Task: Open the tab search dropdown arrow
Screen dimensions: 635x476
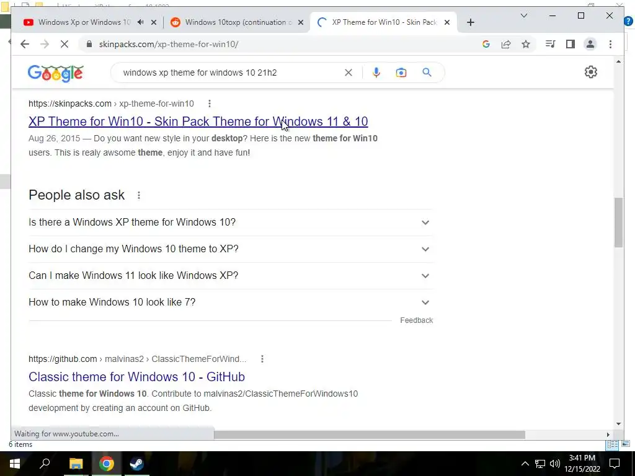Action: (x=523, y=15)
